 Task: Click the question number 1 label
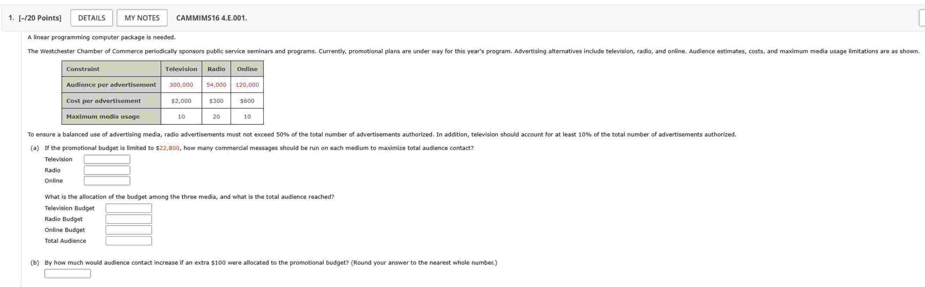tap(10, 17)
